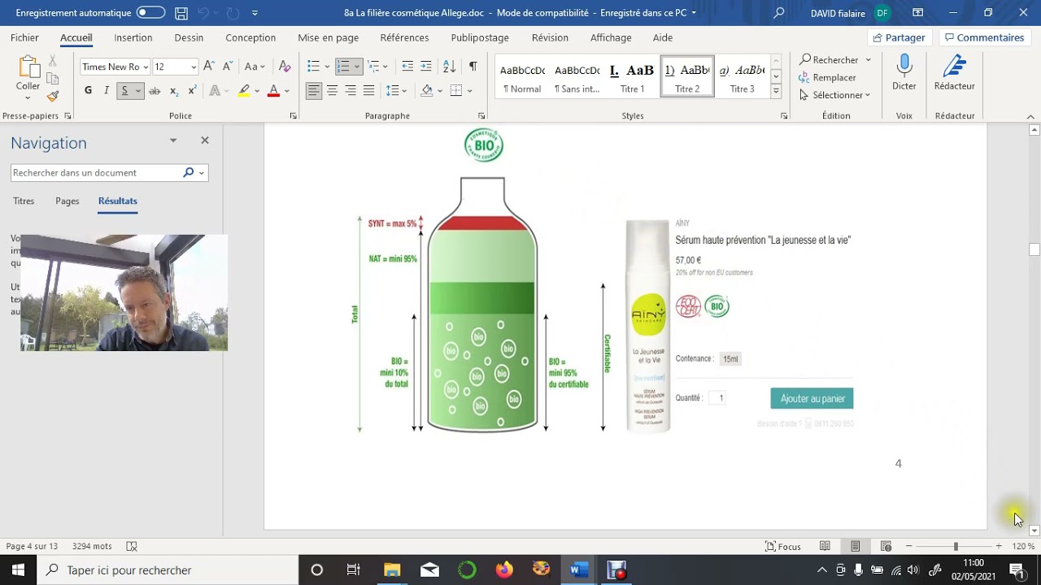Center align the paragraph text
The width and height of the screenshot is (1041, 585).
(x=332, y=90)
